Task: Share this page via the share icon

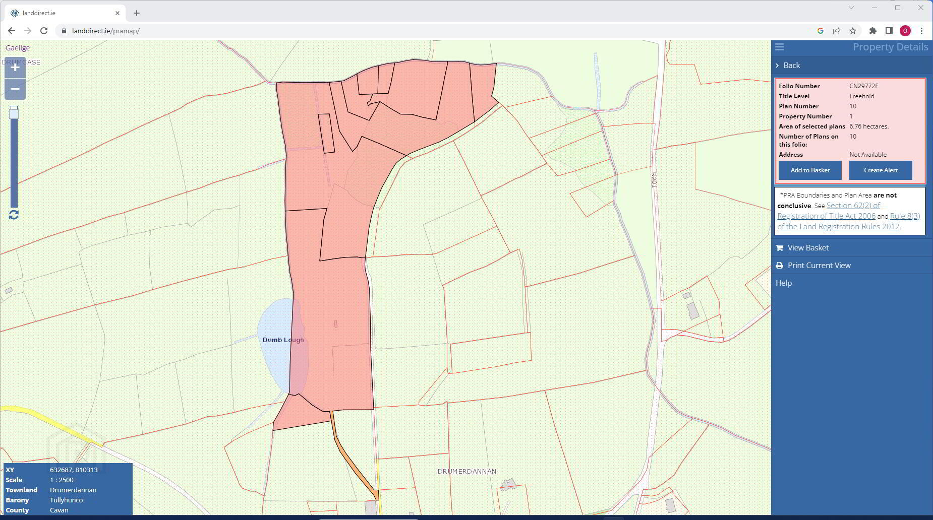Action: [x=837, y=31]
